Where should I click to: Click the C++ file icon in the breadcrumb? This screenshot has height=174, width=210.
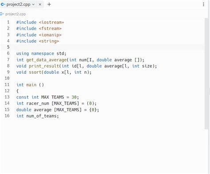coord(2,14)
